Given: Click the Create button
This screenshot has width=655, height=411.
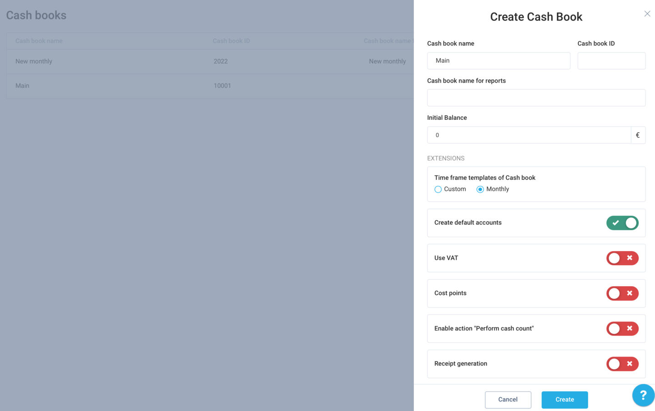Looking at the screenshot, I should click(x=564, y=400).
